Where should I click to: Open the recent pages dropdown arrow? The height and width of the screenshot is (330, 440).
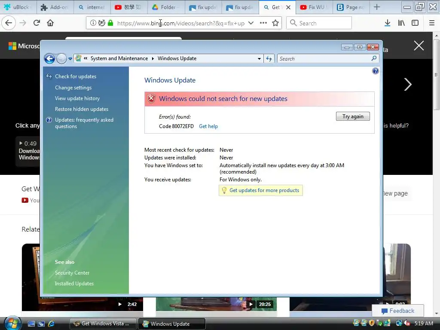70,58
